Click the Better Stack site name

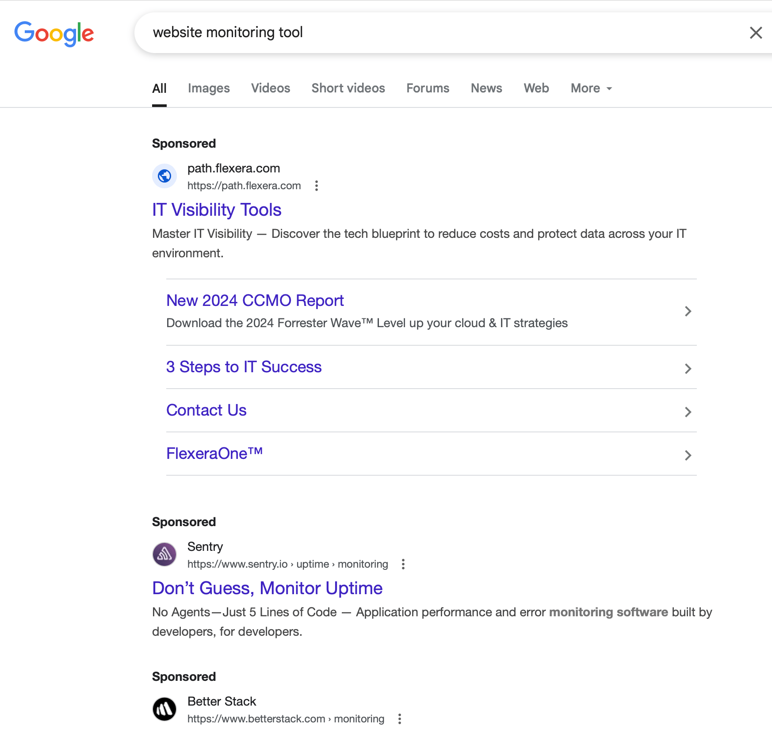pyautogui.click(x=222, y=702)
